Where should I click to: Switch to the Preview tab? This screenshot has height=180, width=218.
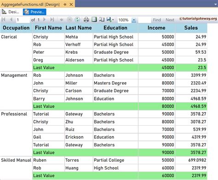(x=34, y=12)
